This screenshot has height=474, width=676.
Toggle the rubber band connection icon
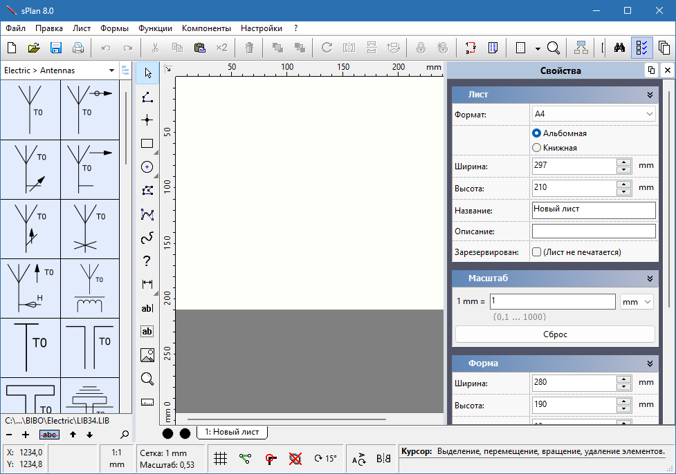(246, 459)
